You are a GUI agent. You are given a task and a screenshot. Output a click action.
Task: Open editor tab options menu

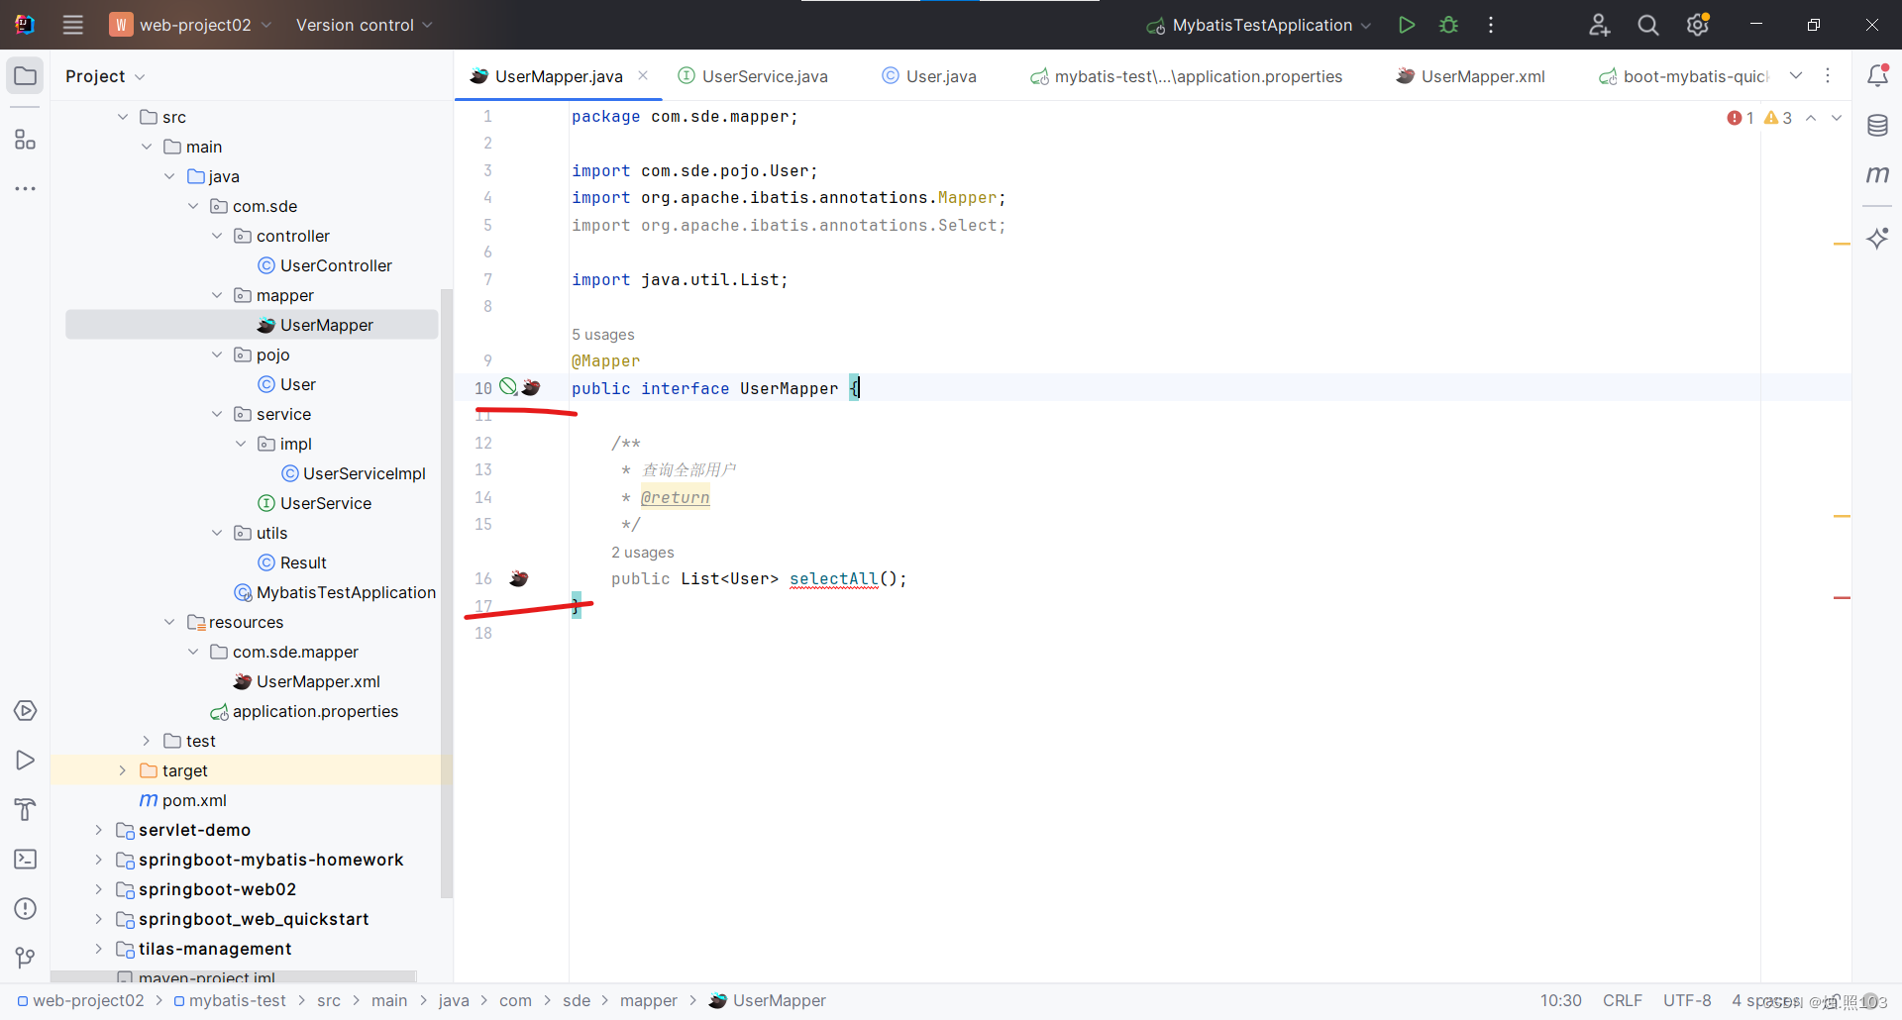[x=1828, y=76]
